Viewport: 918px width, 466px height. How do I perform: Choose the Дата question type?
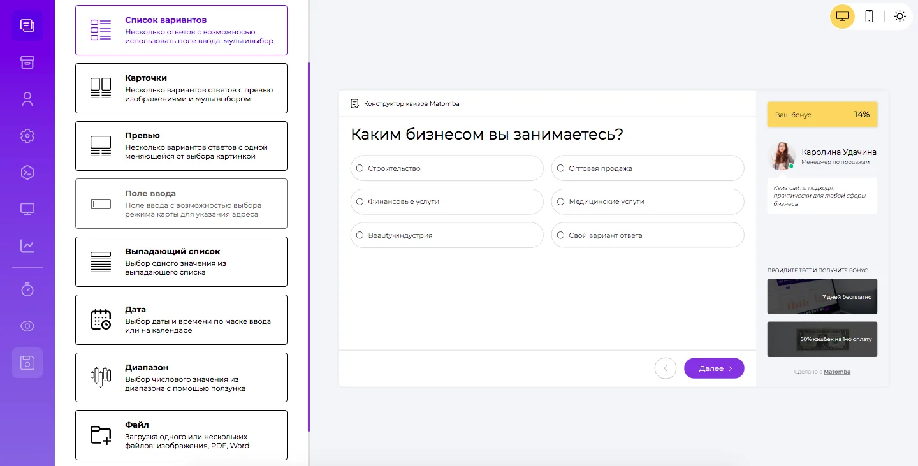(181, 319)
